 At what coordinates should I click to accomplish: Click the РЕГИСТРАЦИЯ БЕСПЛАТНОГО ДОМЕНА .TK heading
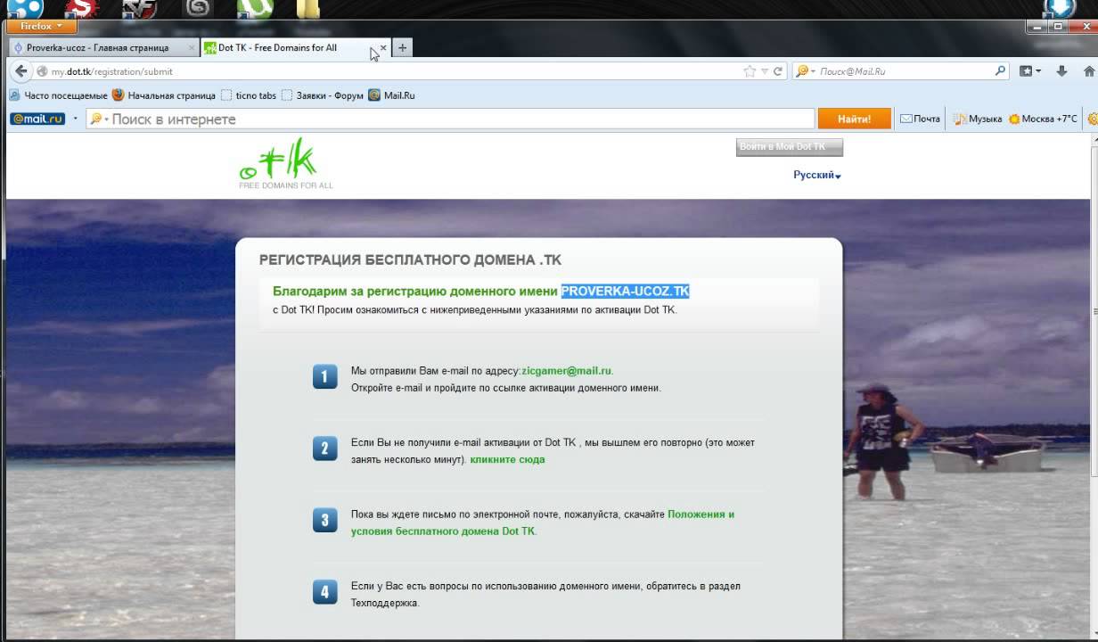point(411,260)
